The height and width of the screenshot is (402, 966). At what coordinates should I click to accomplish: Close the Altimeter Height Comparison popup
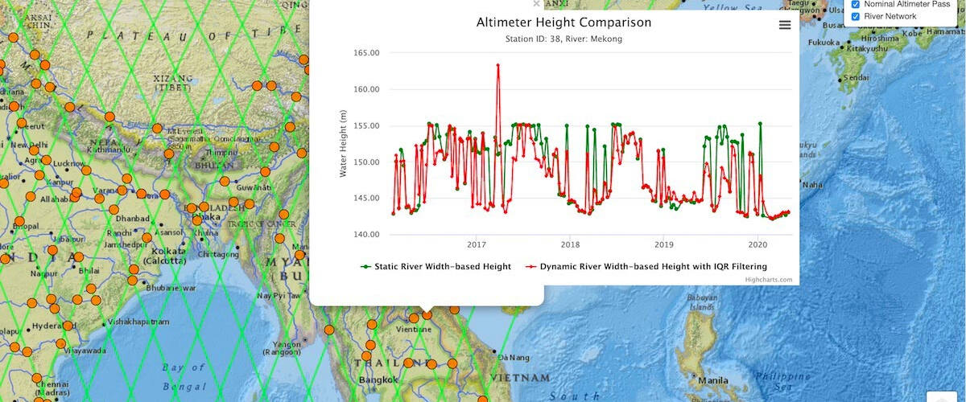point(537,3)
